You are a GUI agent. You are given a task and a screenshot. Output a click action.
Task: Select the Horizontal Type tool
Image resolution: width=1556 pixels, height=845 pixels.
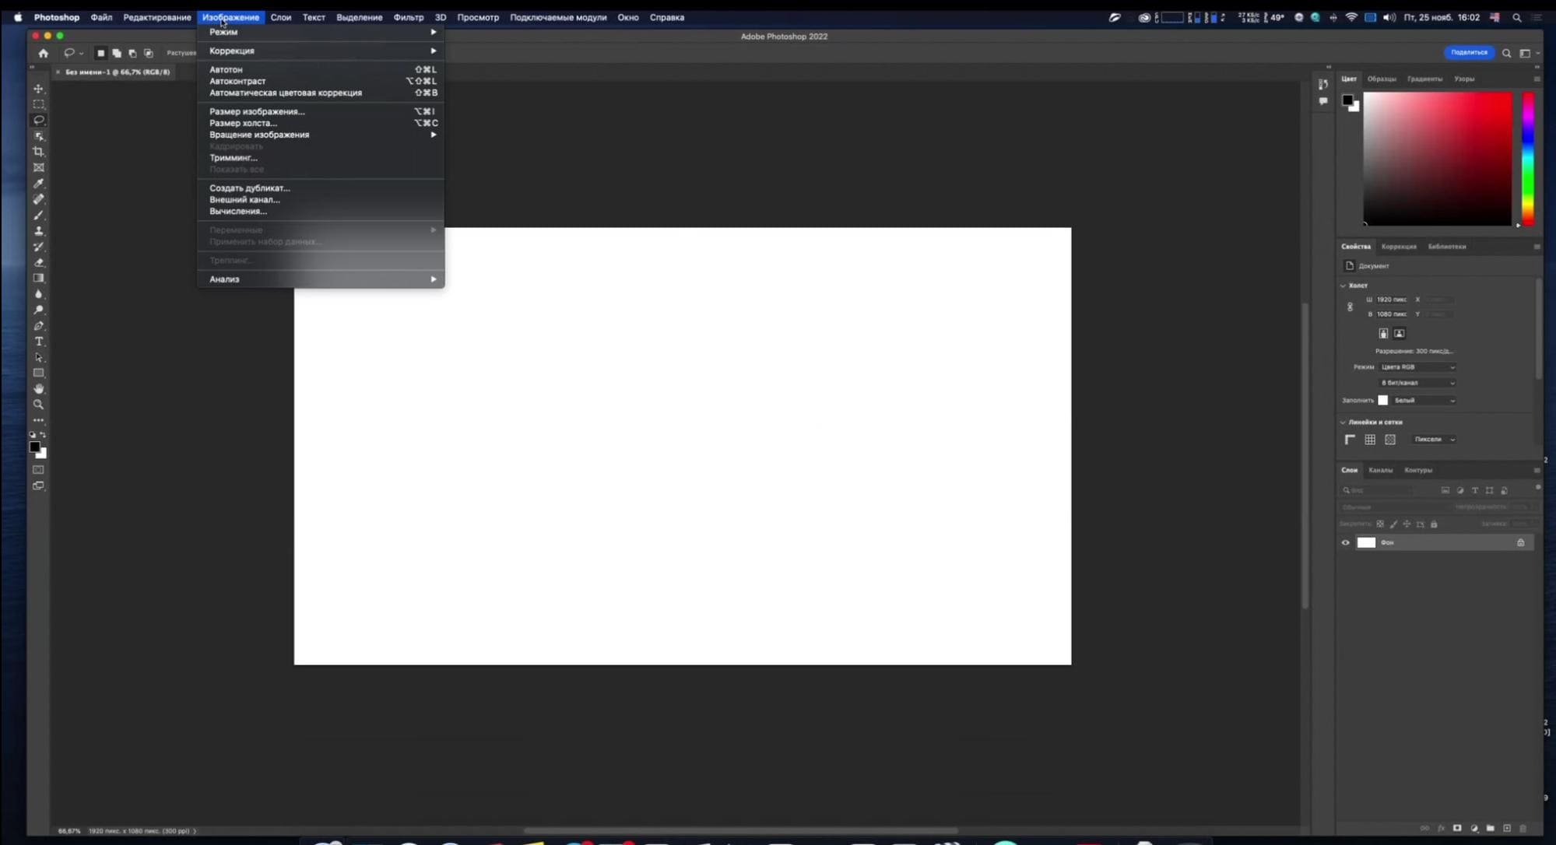click(x=38, y=342)
